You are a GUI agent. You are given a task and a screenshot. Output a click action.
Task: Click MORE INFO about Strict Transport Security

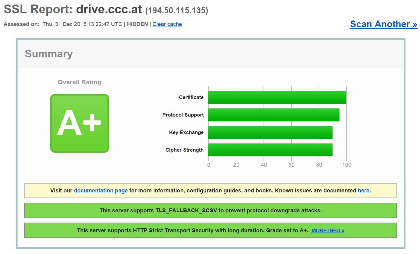[328, 230]
